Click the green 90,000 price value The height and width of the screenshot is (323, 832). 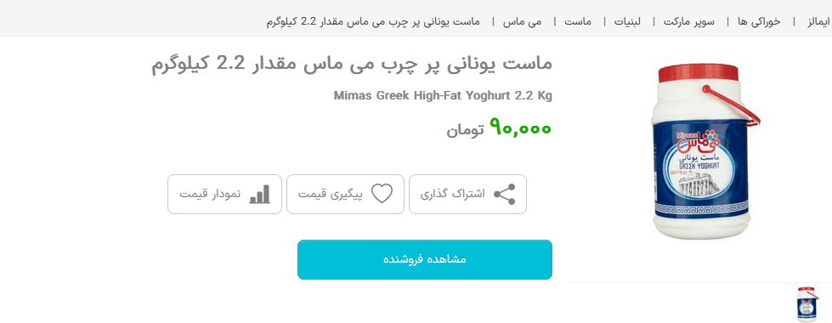[520, 127]
